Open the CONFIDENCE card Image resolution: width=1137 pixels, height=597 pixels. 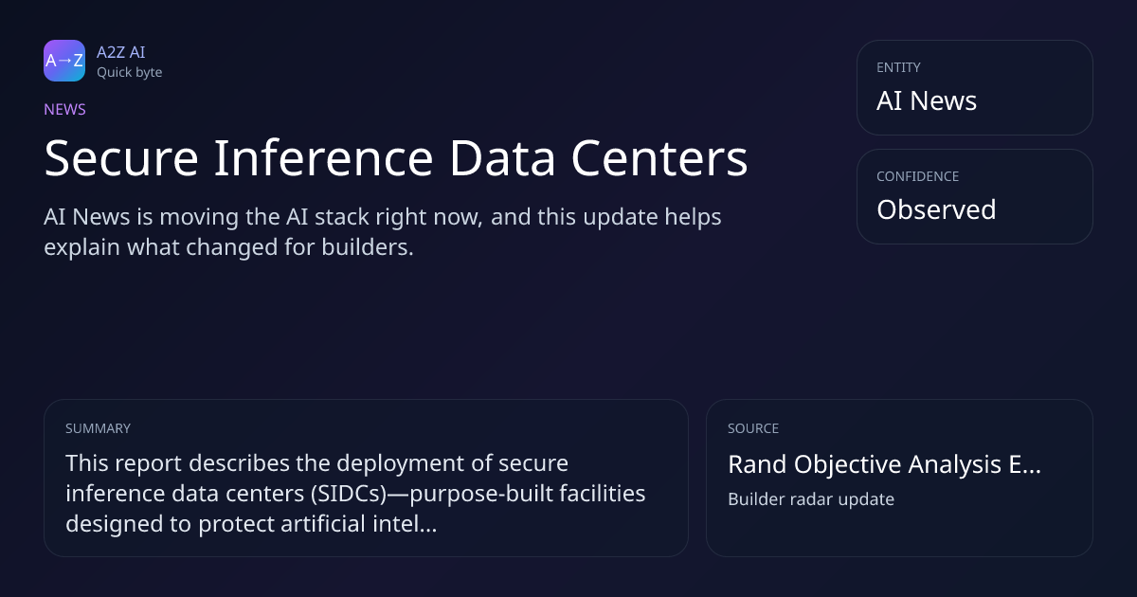975,196
